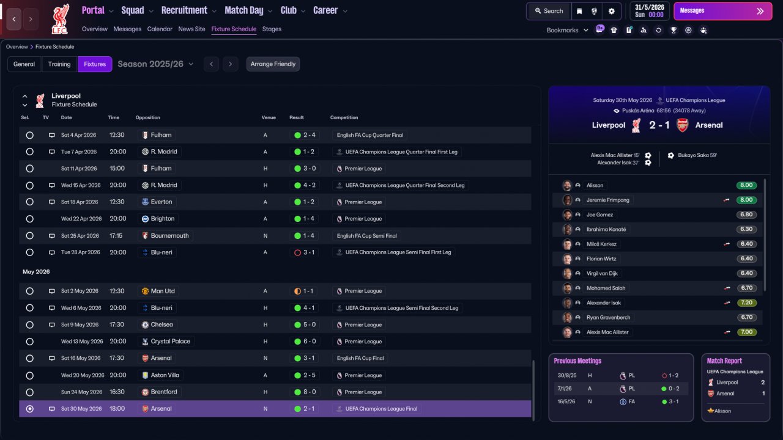Open the settings gear icon
Viewport: 783px width, 440px height.
click(612, 11)
